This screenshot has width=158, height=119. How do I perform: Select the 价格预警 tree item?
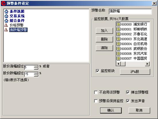17,25
